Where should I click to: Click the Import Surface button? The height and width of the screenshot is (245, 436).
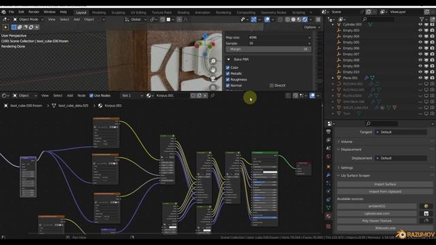point(385,184)
